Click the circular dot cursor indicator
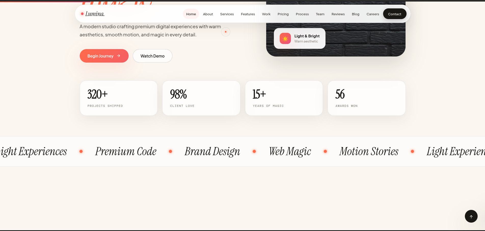 [226, 32]
